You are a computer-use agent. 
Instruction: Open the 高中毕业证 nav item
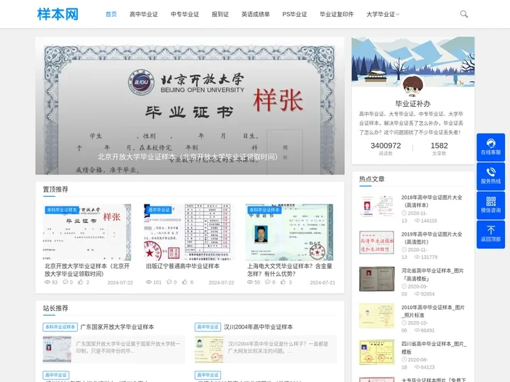coord(143,14)
